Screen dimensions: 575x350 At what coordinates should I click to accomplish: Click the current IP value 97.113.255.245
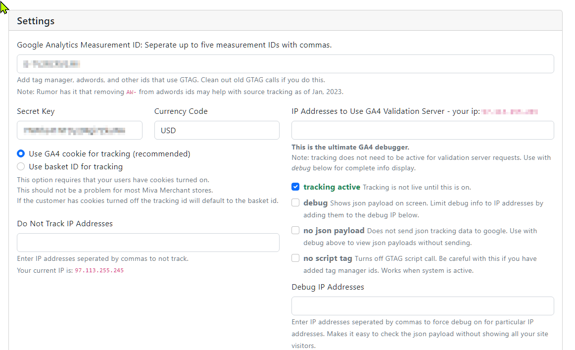click(x=99, y=271)
